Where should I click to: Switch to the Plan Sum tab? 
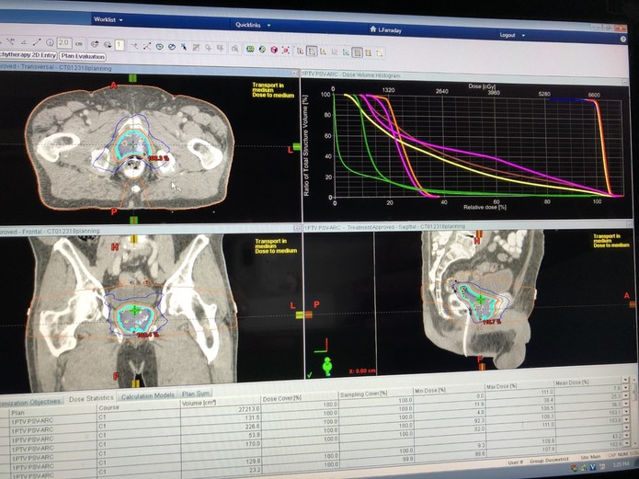196,393
